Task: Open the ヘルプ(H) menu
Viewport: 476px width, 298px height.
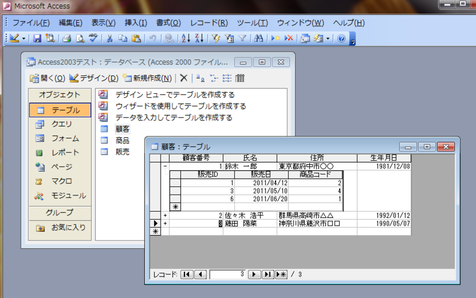Action: point(349,23)
